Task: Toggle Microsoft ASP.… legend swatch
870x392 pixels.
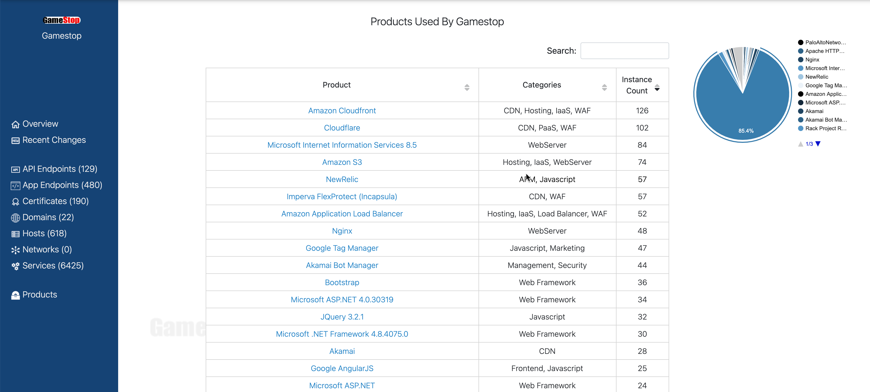Action: pyautogui.click(x=800, y=103)
